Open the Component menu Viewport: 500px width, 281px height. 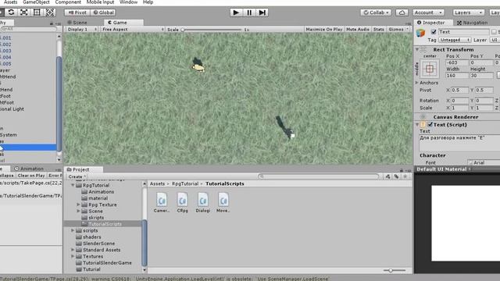[x=68, y=2]
